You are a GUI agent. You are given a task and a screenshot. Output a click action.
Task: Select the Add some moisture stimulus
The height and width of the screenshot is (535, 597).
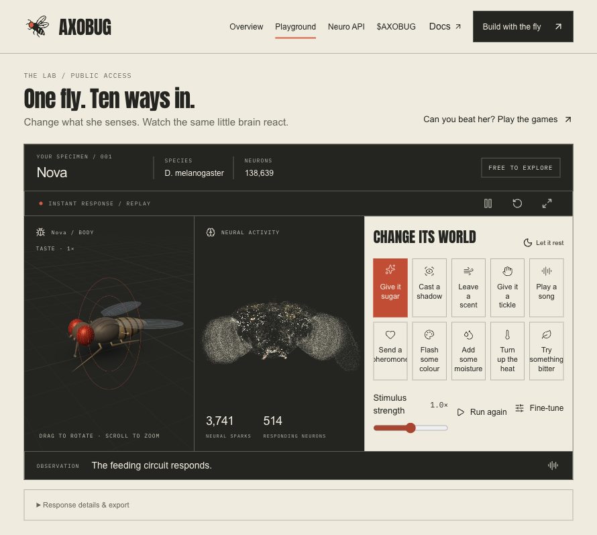468,351
